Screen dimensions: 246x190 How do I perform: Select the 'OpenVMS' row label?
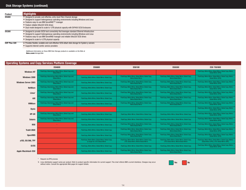[31, 135]
